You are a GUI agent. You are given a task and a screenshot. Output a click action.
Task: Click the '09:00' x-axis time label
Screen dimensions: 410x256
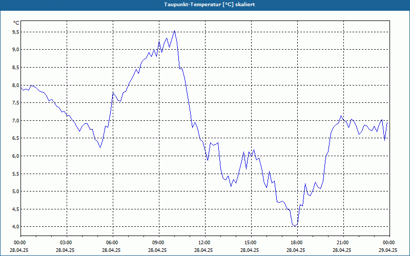click(x=159, y=243)
